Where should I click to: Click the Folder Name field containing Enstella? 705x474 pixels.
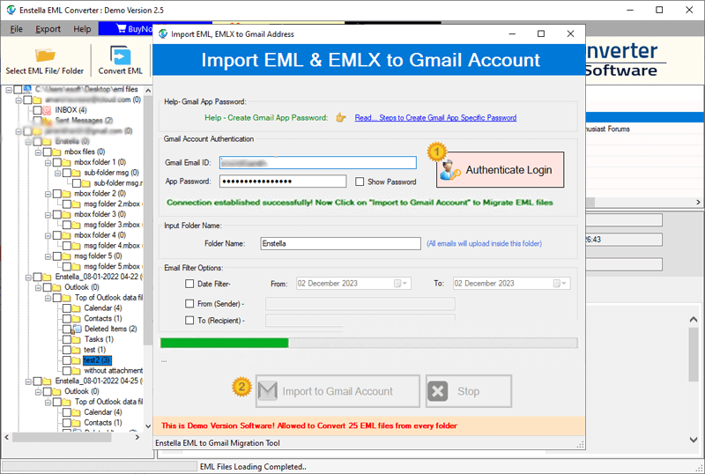coord(340,243)
